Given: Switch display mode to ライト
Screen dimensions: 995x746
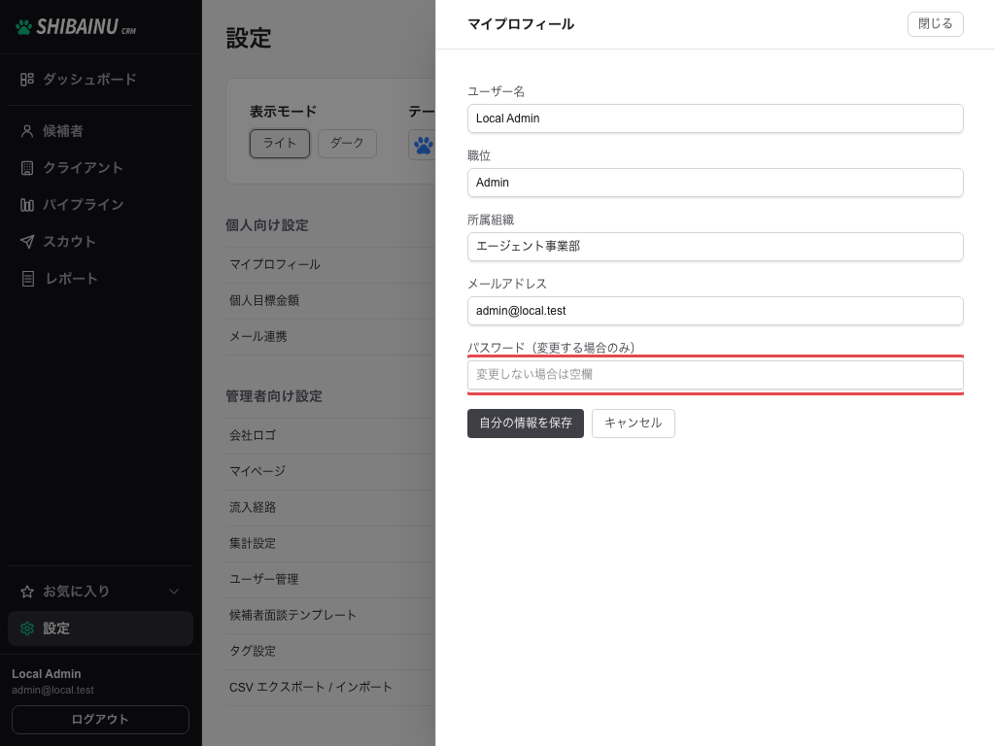Looking at the screenshot, I should pos(280,144).
